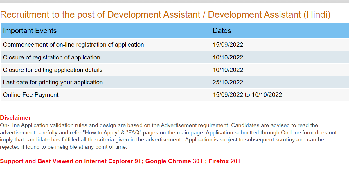Click the red 'Disclaimer' heading
349x191 pixels.
(15, 118)
